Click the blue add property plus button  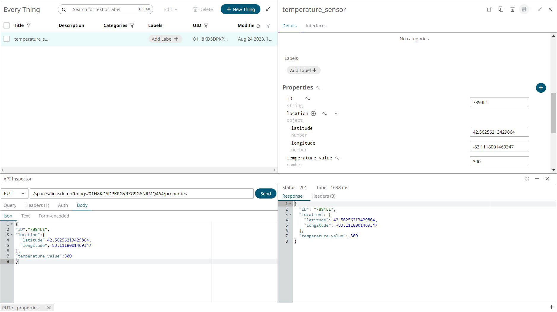[541, 88]
